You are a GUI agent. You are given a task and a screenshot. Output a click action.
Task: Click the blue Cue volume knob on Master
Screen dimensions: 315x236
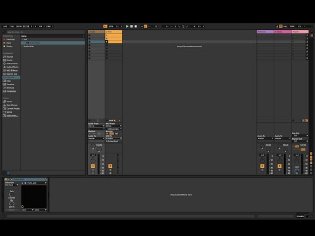click(297, 171)
